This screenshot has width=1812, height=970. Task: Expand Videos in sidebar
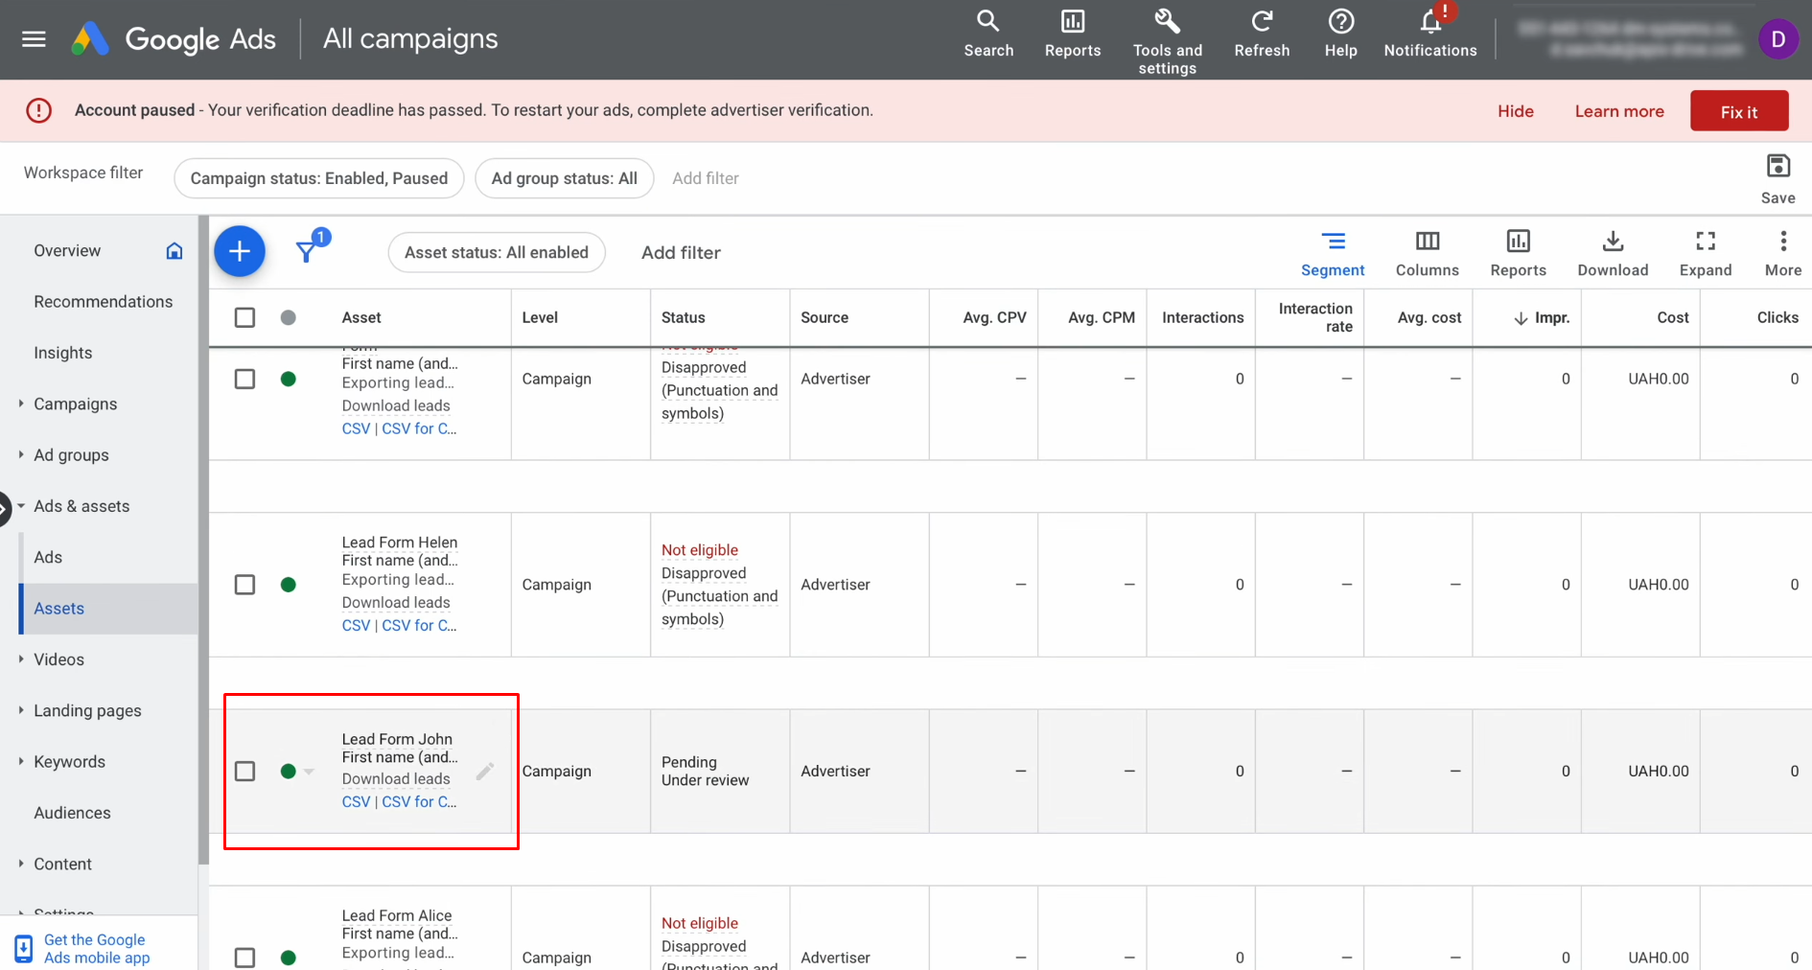tap(21, 658)
